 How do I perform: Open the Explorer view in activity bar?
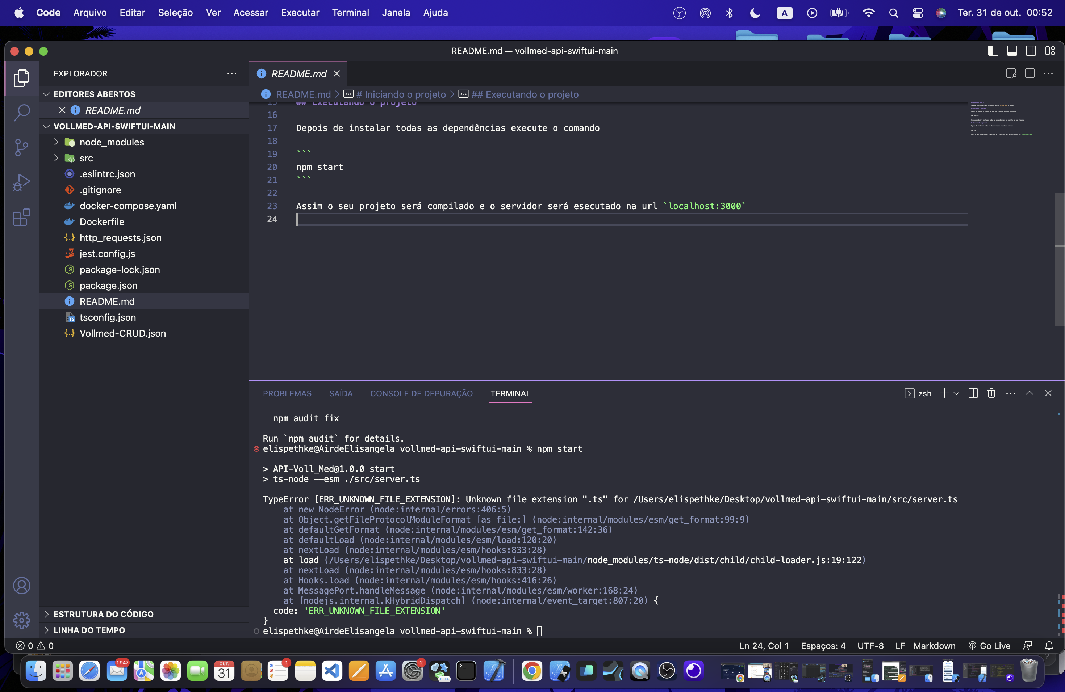point(21,78)
